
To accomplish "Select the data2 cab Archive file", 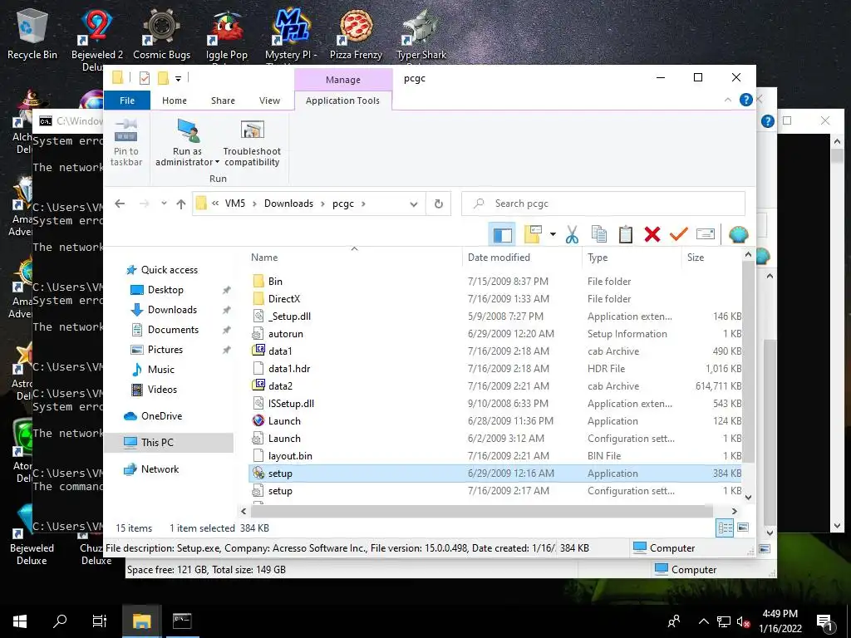I will [495, 386].
